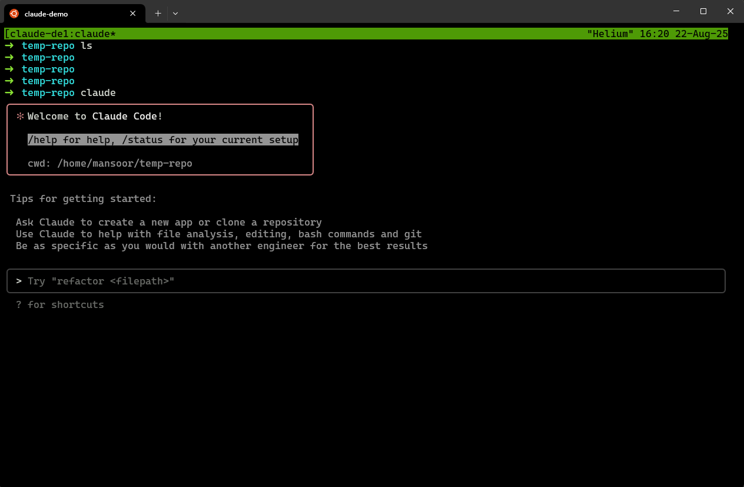Click the tip about being specific

click(222, 246)
